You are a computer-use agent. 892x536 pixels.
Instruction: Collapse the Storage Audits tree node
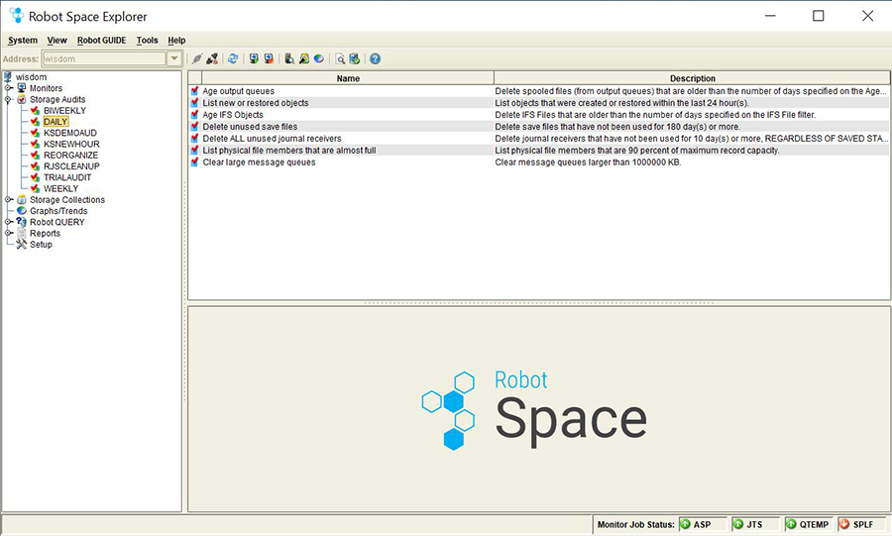click(9, 99)
